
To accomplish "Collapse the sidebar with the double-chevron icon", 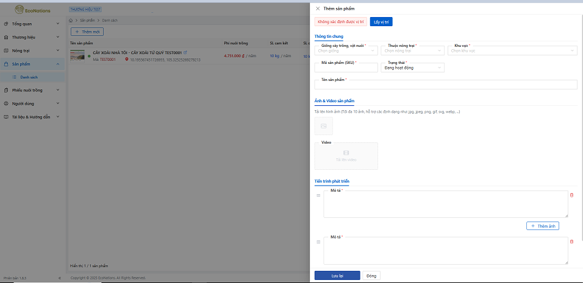I will click(59, 278).
